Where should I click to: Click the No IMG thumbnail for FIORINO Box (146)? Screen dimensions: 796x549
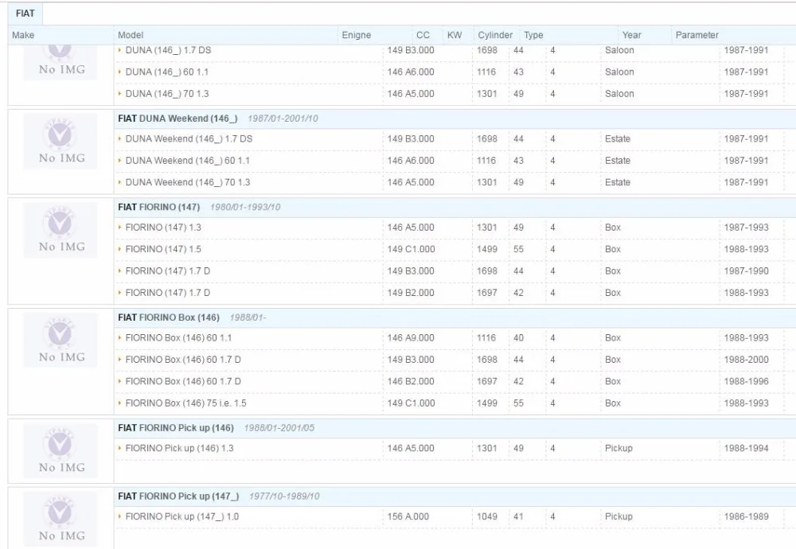(x=61, y=341)
